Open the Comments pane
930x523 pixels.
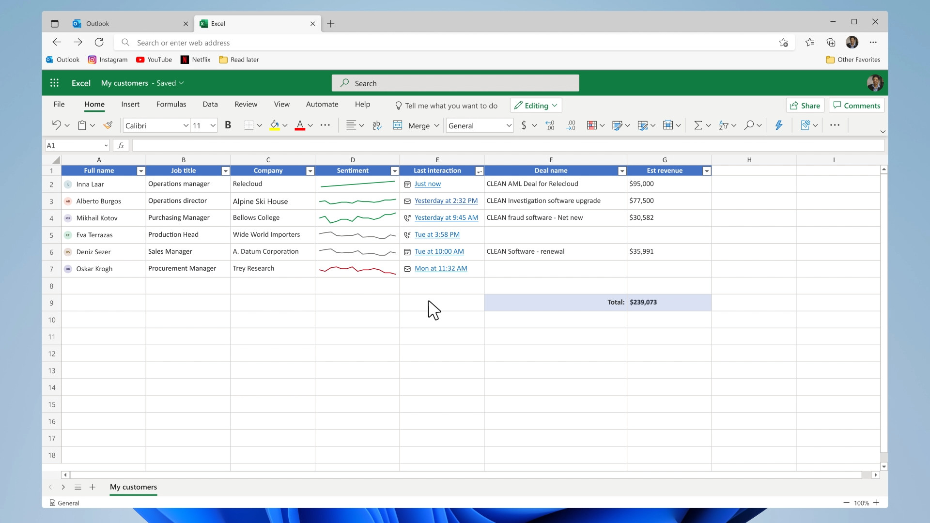857,106
